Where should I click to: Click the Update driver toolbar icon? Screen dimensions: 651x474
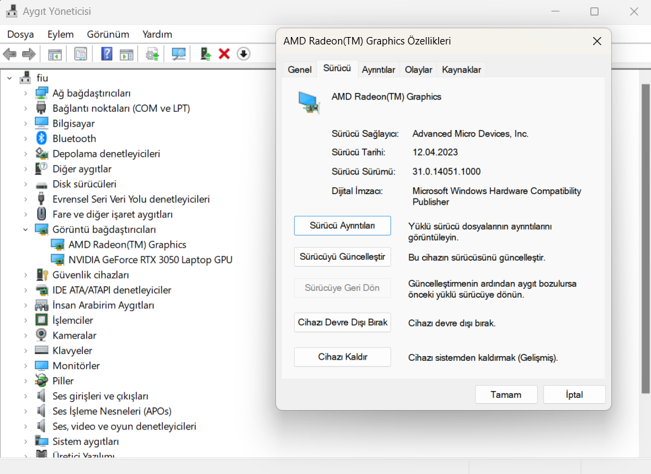[x=152, y=54]
